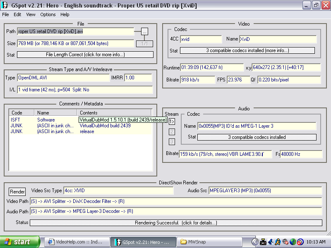Click the muted speaker volume tray icon
This screenshot has height=248, width=331.
pos(285,242)
